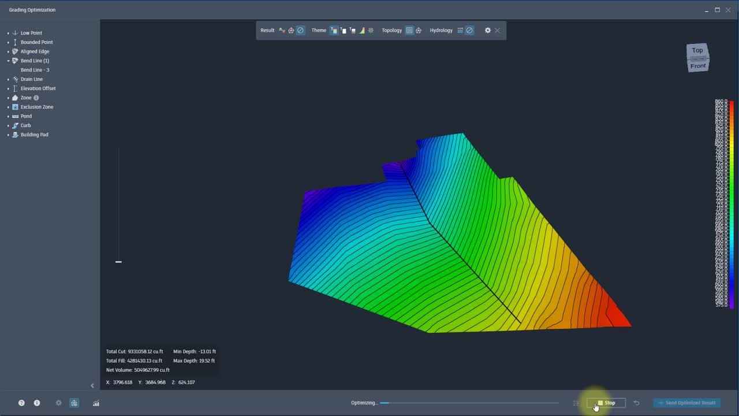Select the Bend Line - 3 item
The image size is (739, 416).
[x=35, y=70]
